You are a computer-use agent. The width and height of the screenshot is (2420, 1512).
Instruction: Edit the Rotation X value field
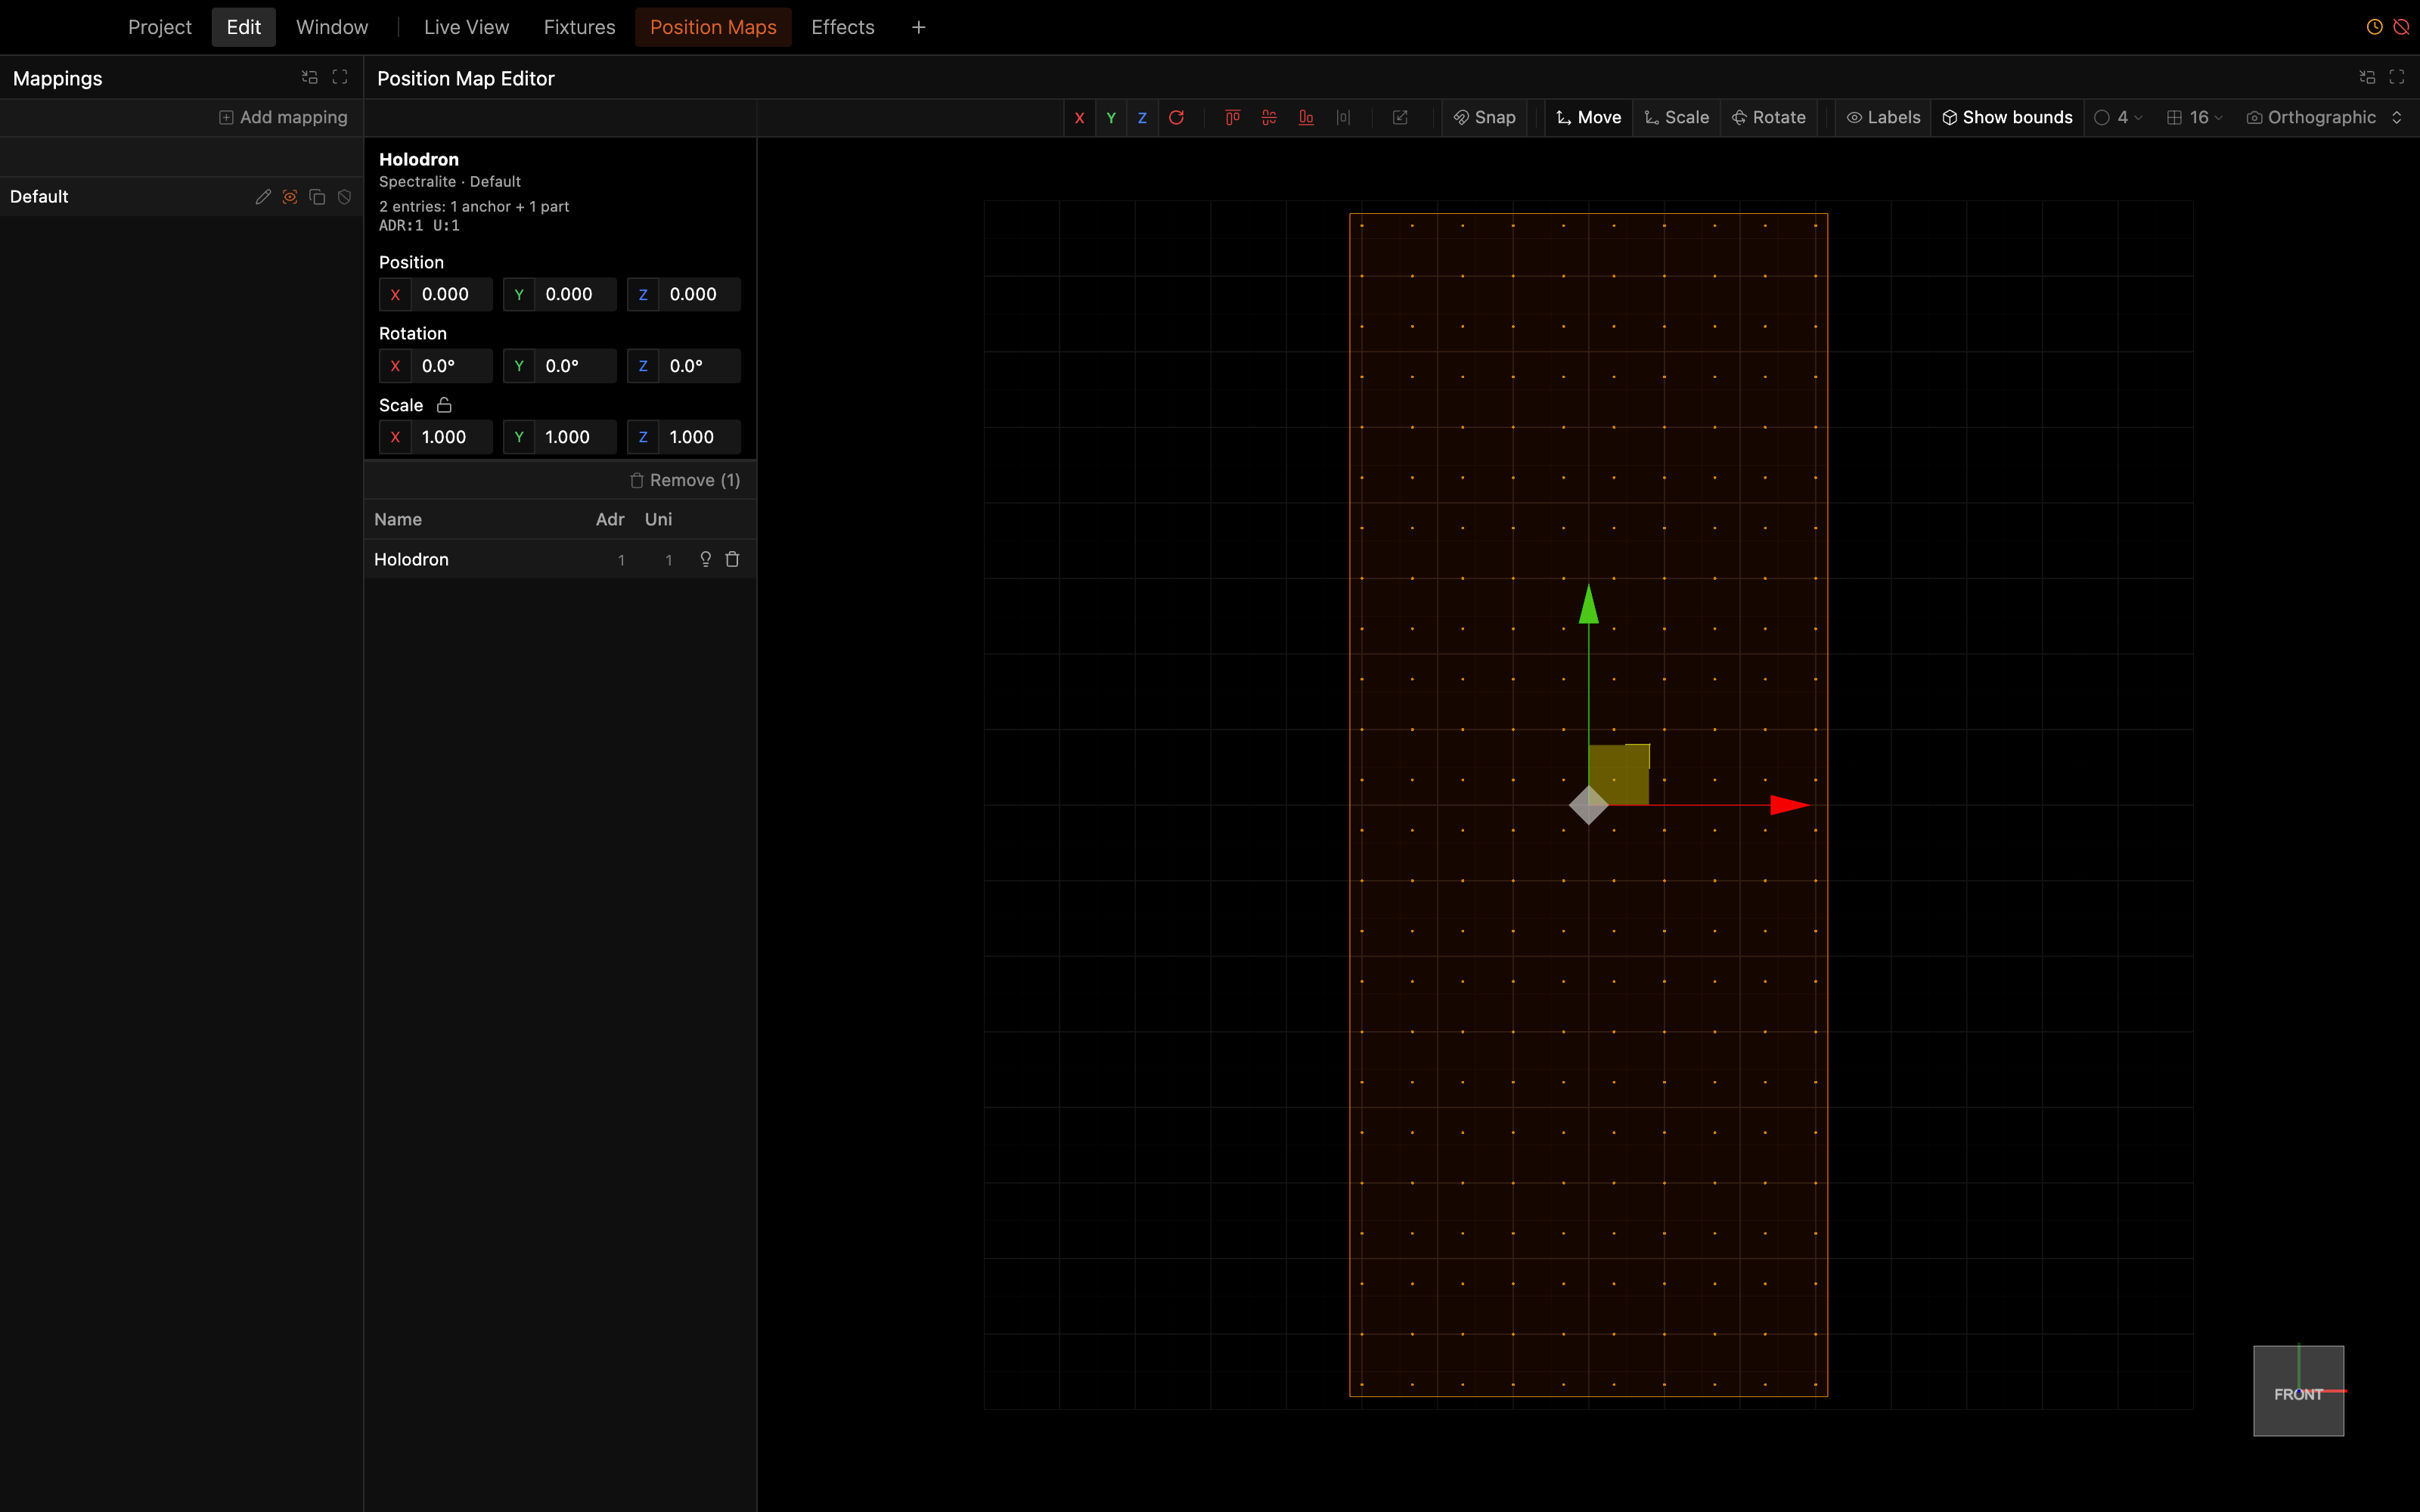[x=436, y=366]
